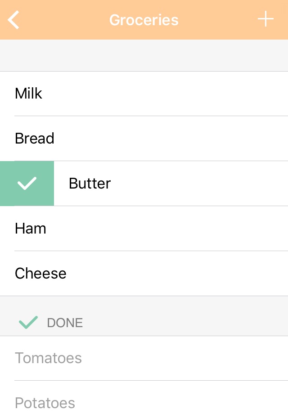Add a new item with plus icon
288x414 pixels.
point(265,19)
